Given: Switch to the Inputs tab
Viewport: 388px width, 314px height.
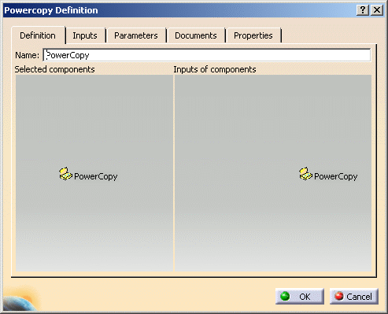Looking at the screenshot, I should coord(85,35).
